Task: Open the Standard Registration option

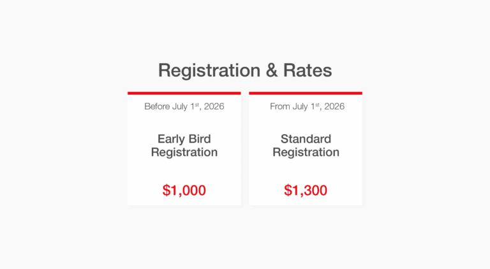Action: 306,146
